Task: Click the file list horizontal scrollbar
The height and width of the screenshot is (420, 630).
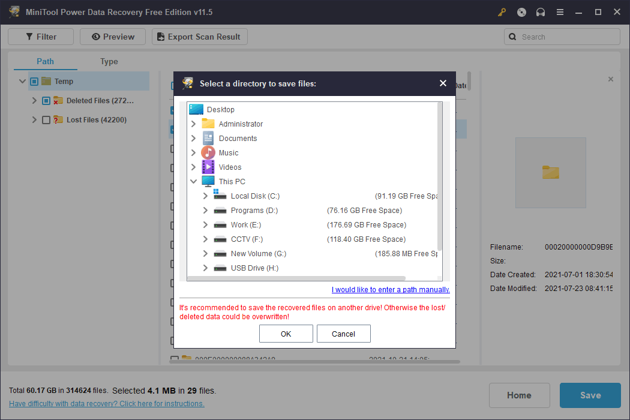Action: 314,362
